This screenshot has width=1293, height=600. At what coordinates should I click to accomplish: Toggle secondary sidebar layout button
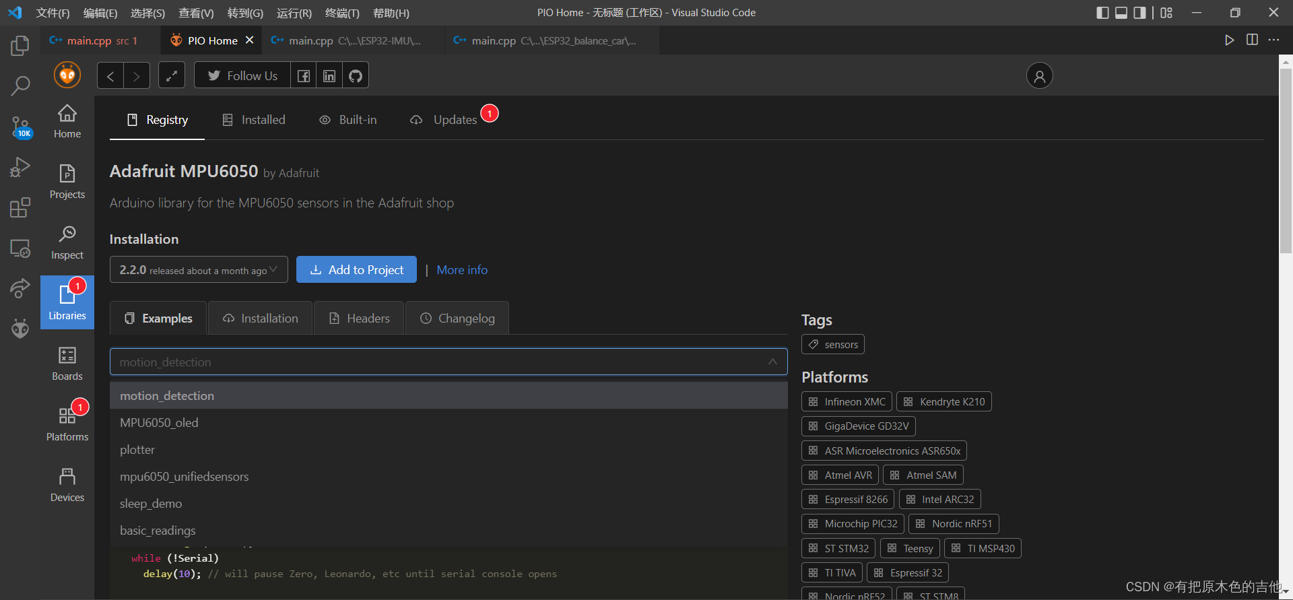(x=1140, y=13)
